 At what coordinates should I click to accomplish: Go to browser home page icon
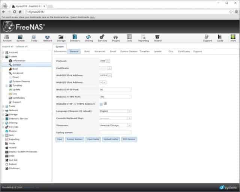coord(20,12)
